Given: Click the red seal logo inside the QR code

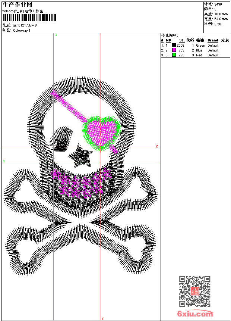Looking at the screenshot, I should click(195, 291).
